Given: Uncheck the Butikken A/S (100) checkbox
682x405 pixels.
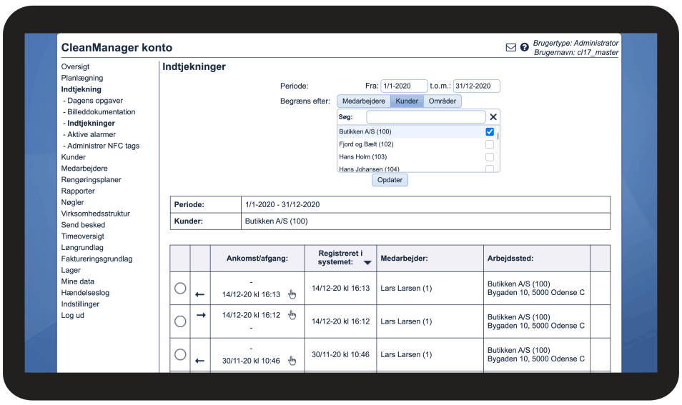Looking at the screenshot, I should [x=490, y=132].
